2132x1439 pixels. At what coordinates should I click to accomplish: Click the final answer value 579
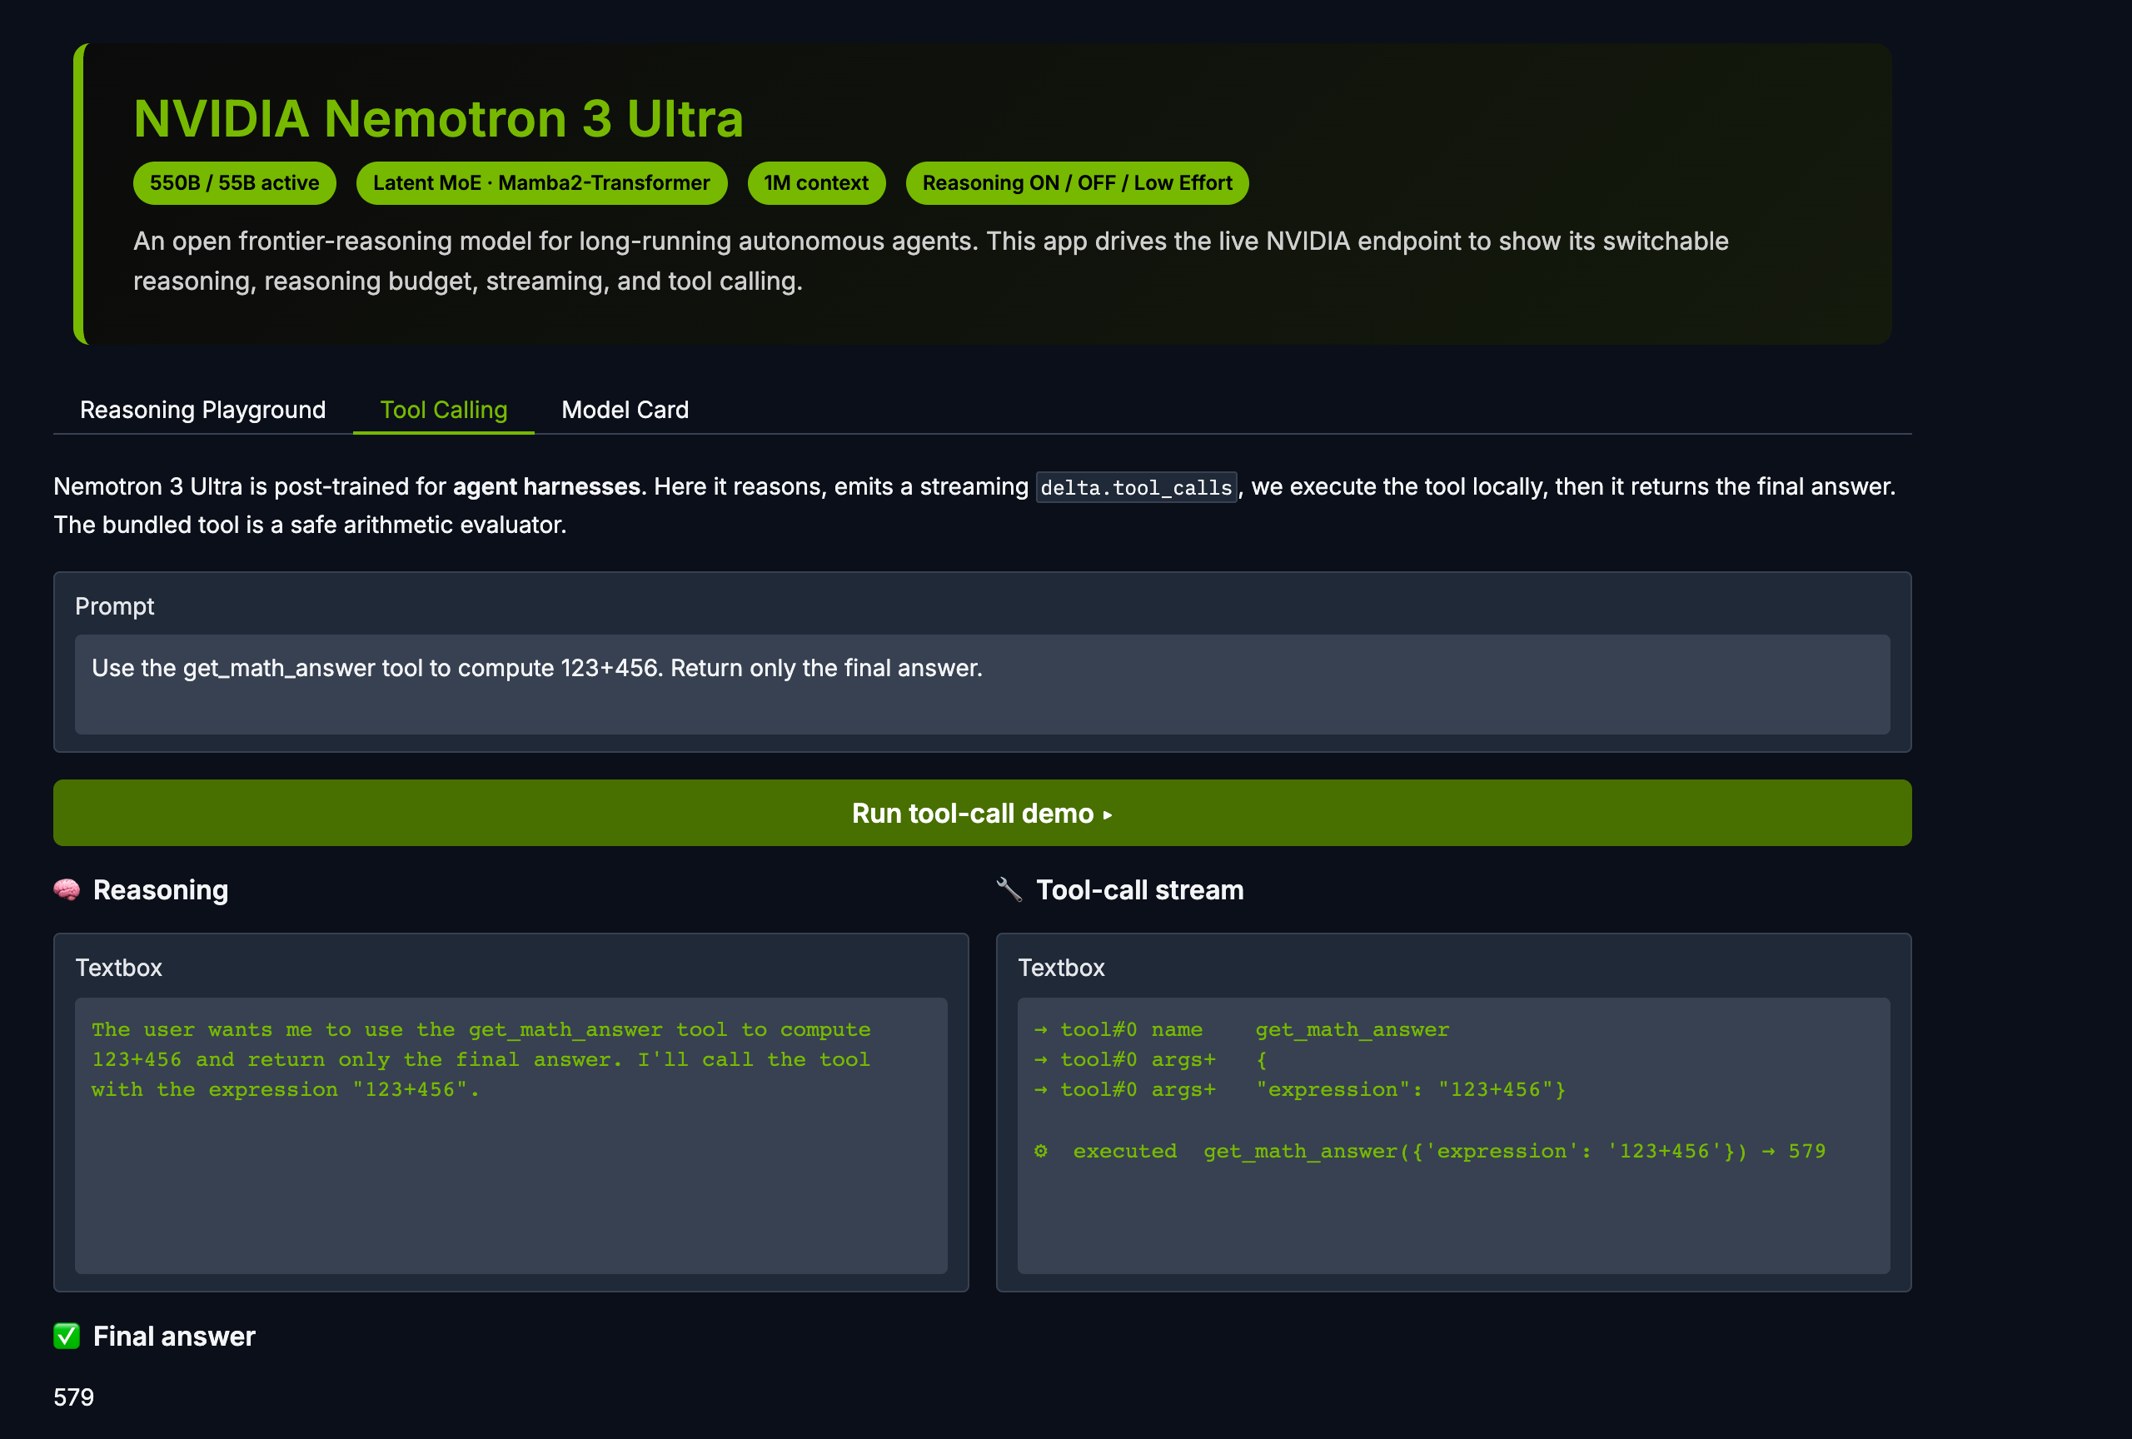pyautogui.click(x=73, y=1397)
